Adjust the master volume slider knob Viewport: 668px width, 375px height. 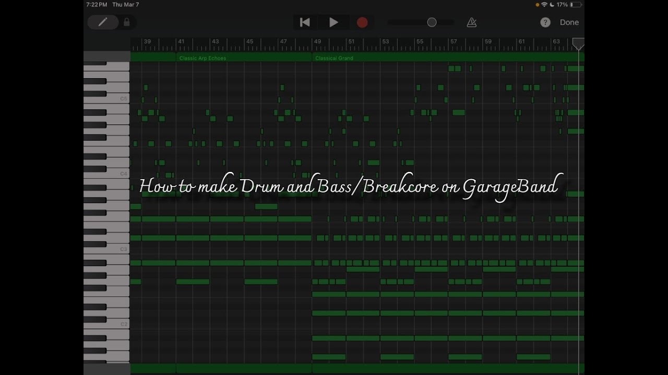coord(432,22)
